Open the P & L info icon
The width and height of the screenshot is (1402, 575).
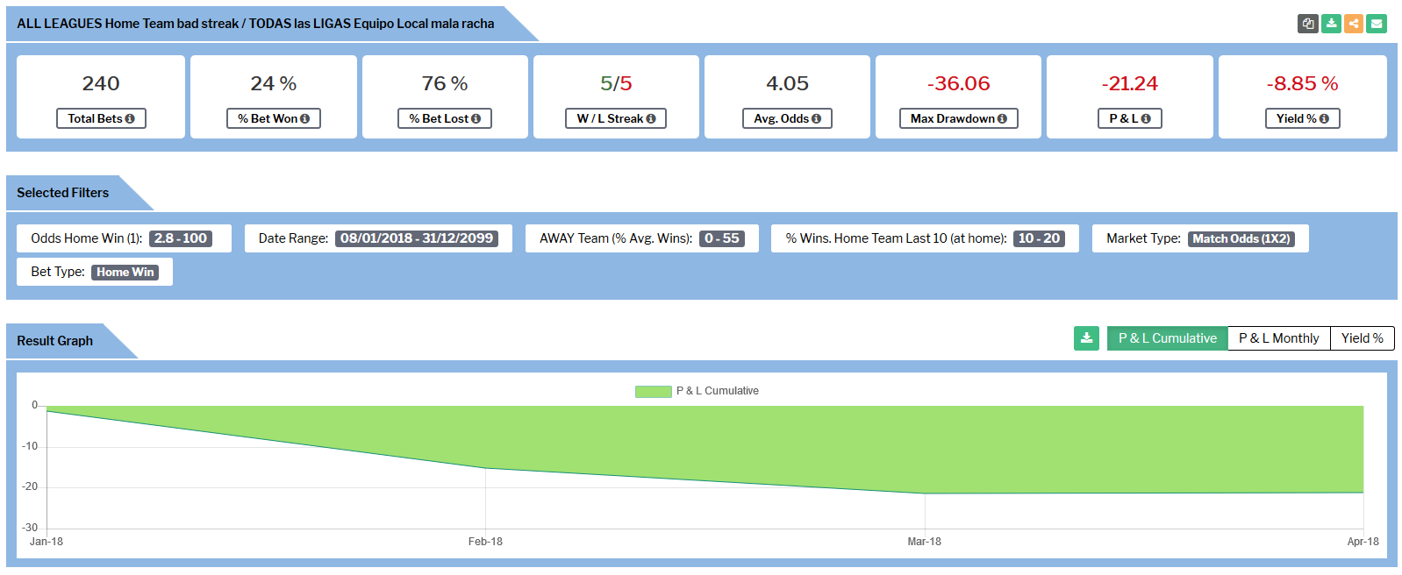point(1146,118)
